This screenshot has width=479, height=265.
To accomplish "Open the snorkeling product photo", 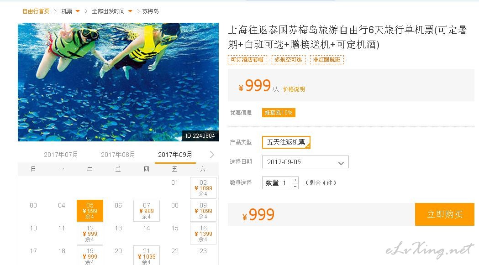I will click(118, 82).
